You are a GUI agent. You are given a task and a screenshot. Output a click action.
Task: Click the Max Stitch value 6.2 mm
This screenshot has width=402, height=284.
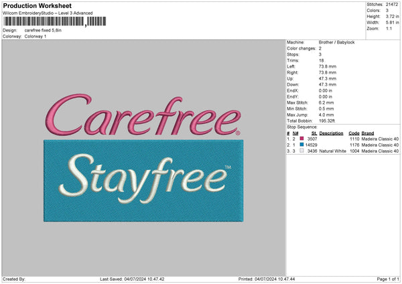click(326, 102)
